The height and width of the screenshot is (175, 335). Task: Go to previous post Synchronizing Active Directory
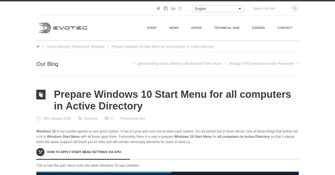click(177, 64)
